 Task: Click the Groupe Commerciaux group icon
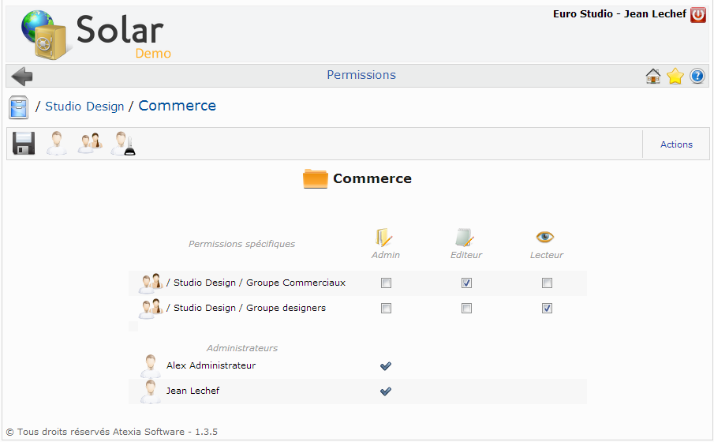tap(151, 283)
